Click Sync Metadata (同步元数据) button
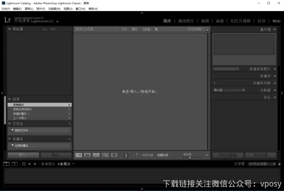Image resolution: width=284 pixels, height=191 pixels. click(x=228, y=155)
